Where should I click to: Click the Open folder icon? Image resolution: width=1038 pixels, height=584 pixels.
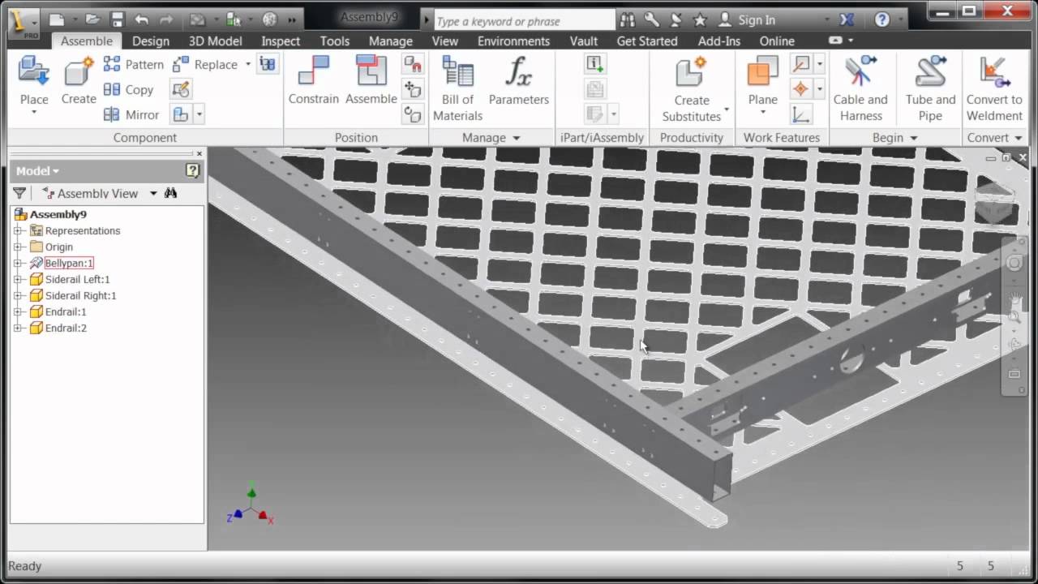click(x=93, y=19)
